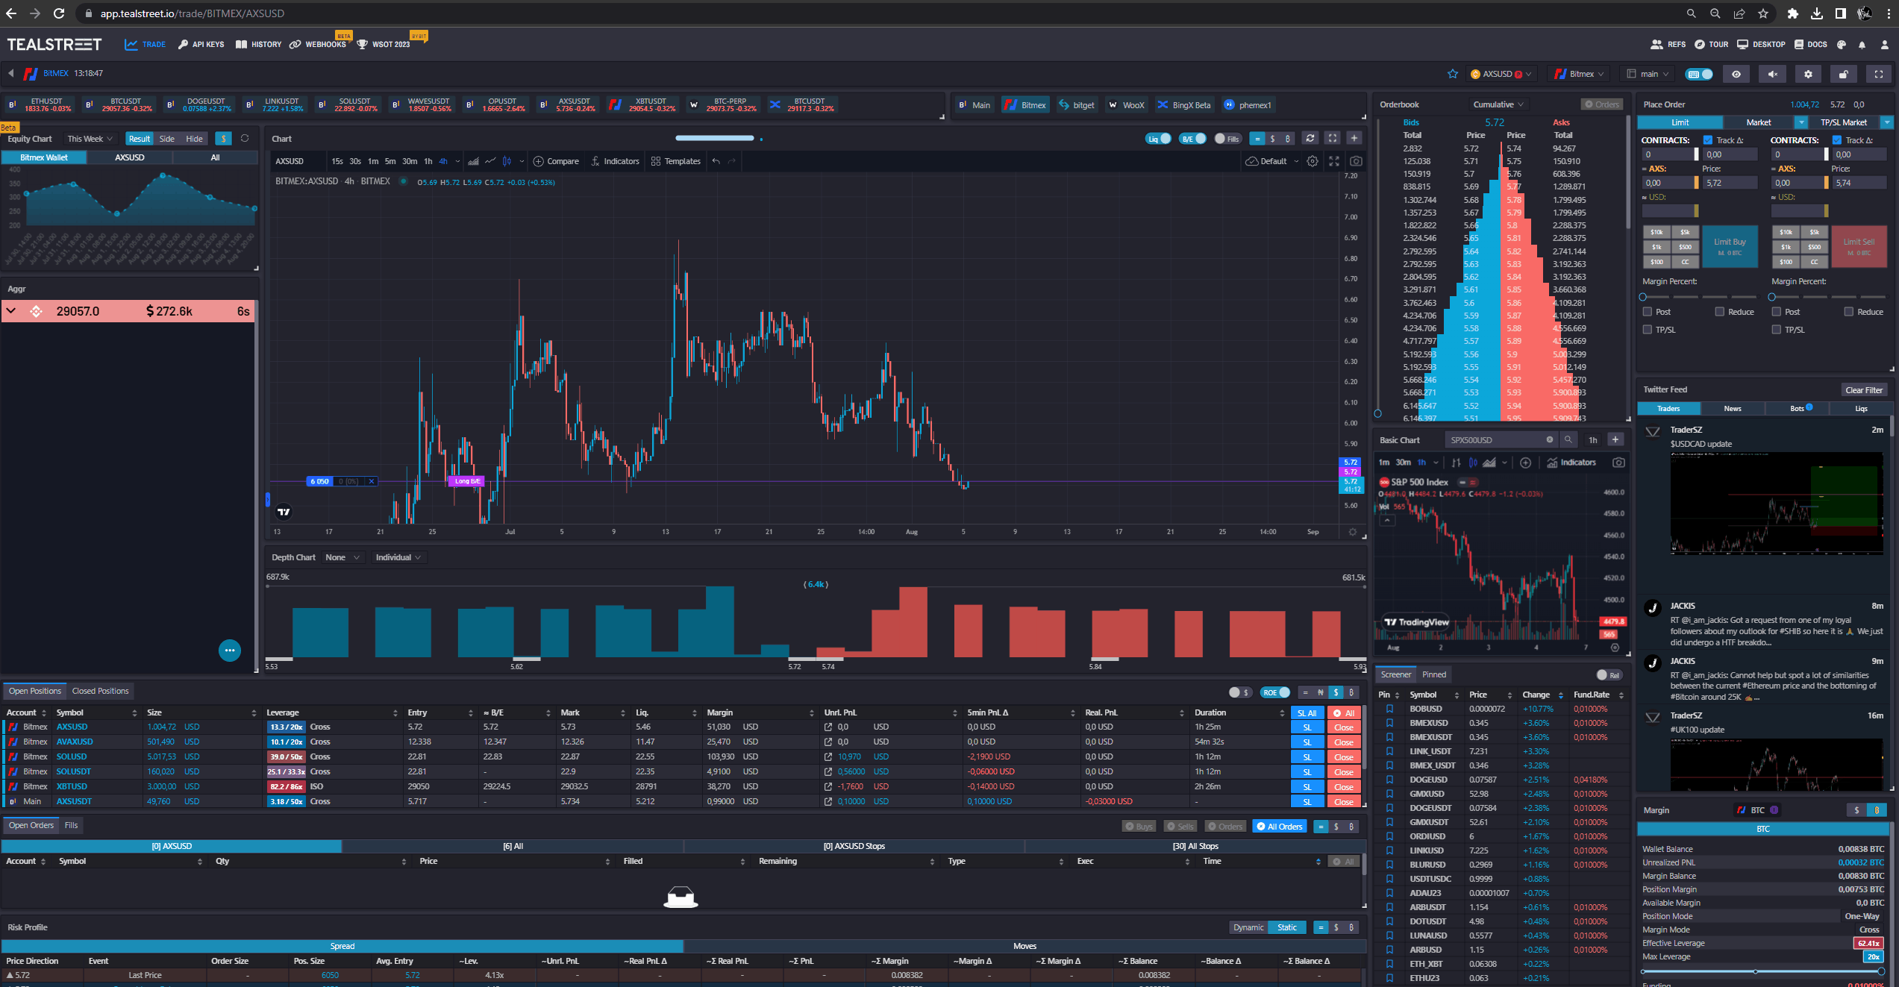Open Depth Chart None dropdown
The image size is (1899, 987).
pos(342,557)
